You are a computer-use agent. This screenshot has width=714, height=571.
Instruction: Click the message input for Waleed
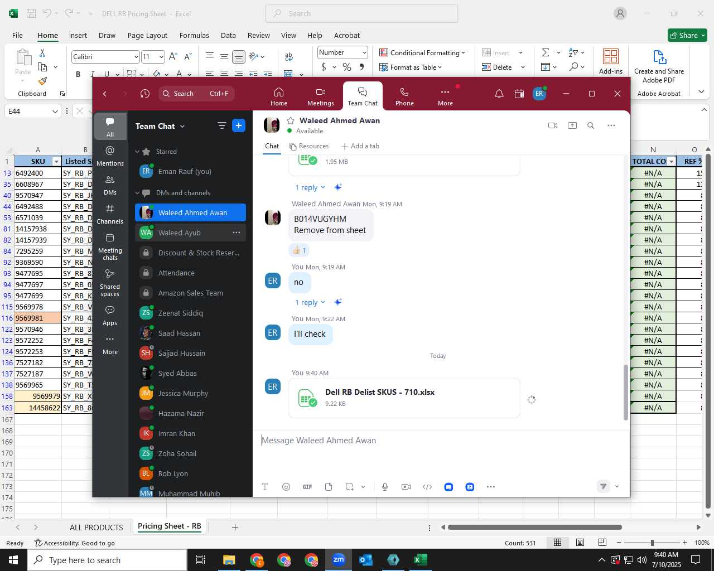441,441
